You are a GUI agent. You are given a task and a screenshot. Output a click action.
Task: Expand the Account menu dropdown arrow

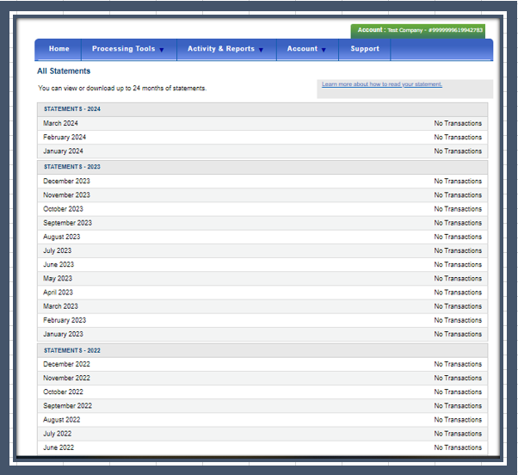click(x=324, y=50)
